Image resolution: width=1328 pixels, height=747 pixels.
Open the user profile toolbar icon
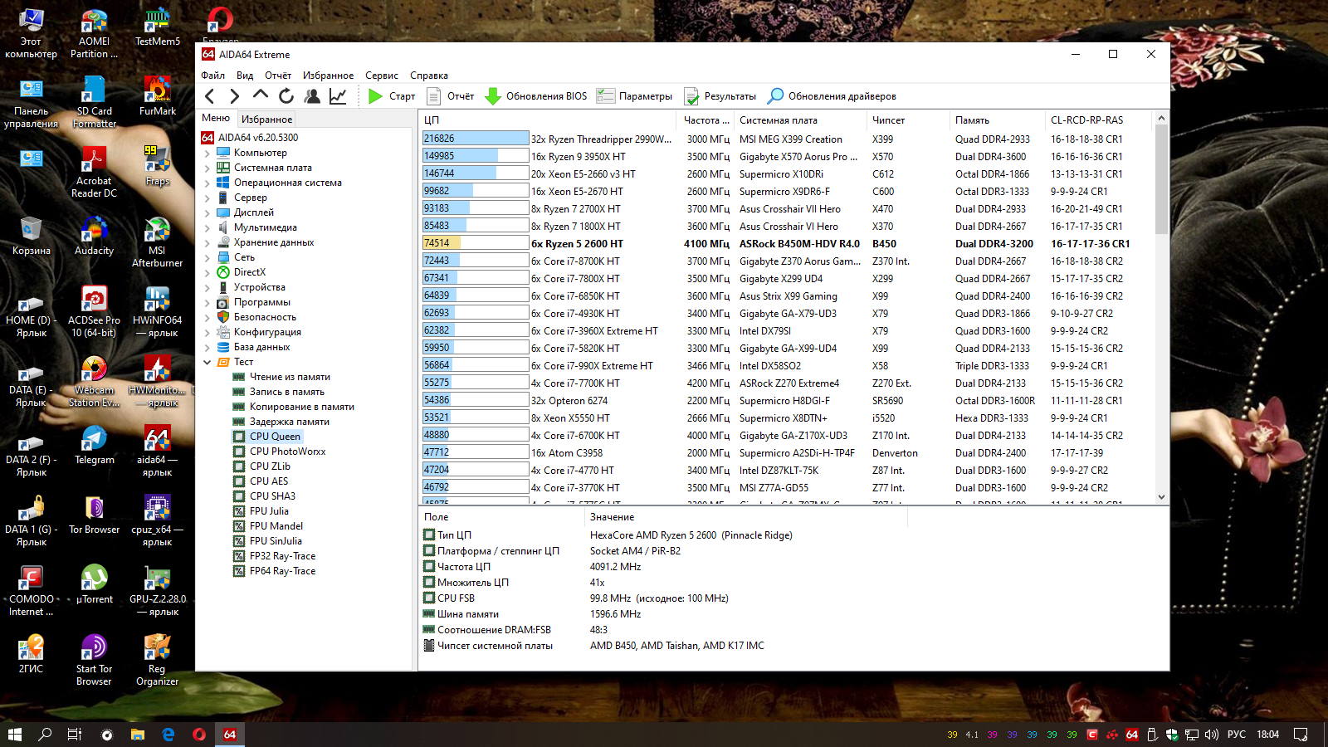(x=312, y=96)
